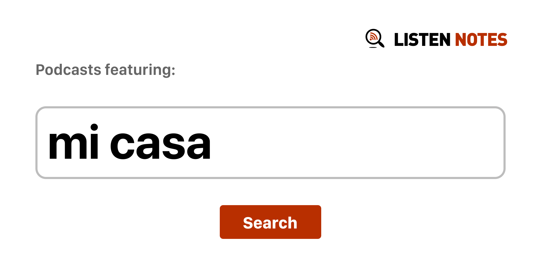The height and width of the screenshot is (270, 541).
Task: Click the word 'casa' in search box
Action: (160, 145)
